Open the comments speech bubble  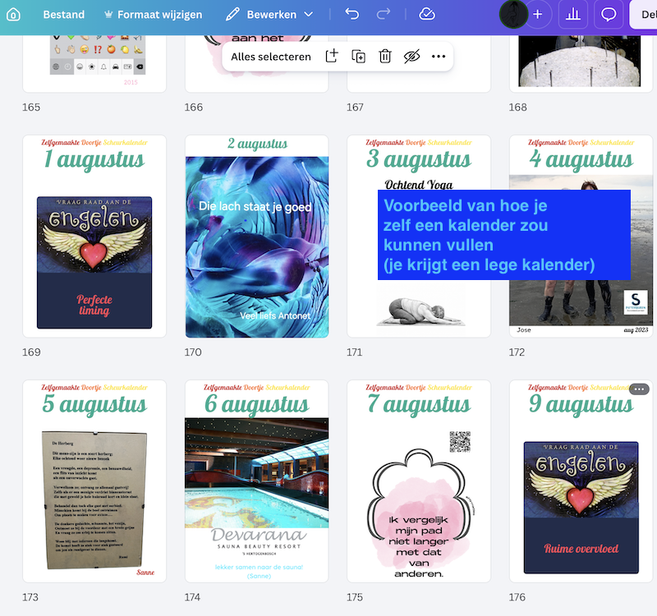point(609,14)
